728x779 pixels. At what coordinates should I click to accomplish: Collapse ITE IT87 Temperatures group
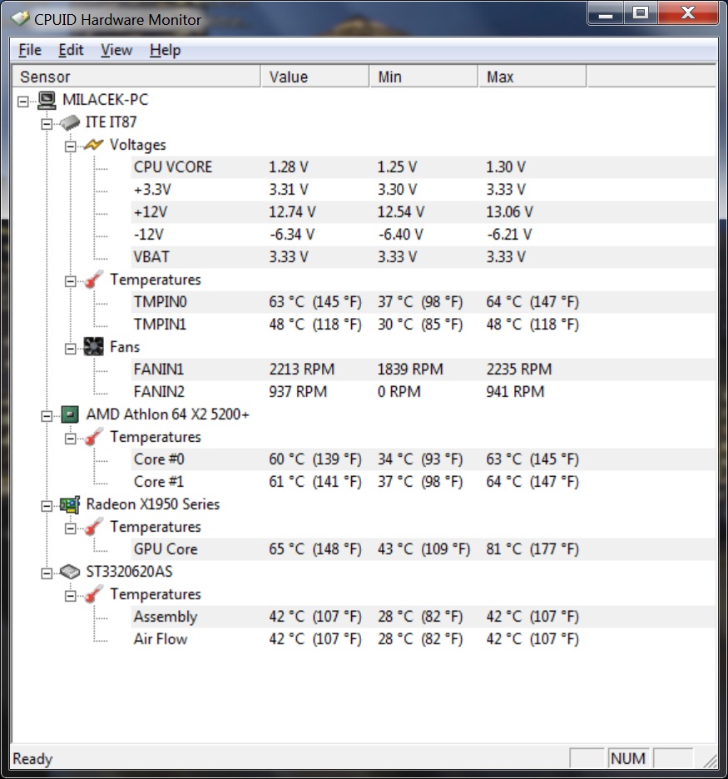pyautogui.click(x=71, y=281)
